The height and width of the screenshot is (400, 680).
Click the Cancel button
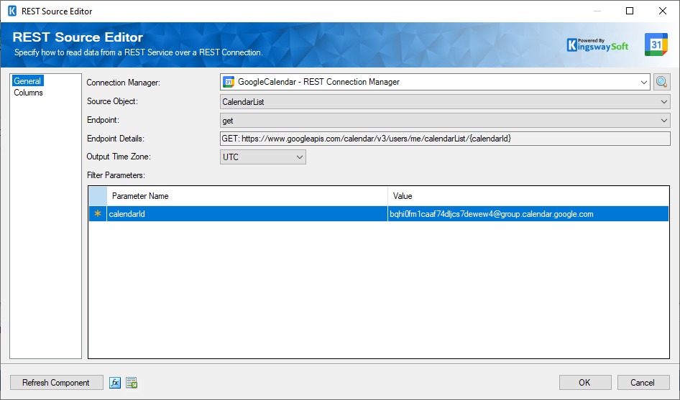643,383
